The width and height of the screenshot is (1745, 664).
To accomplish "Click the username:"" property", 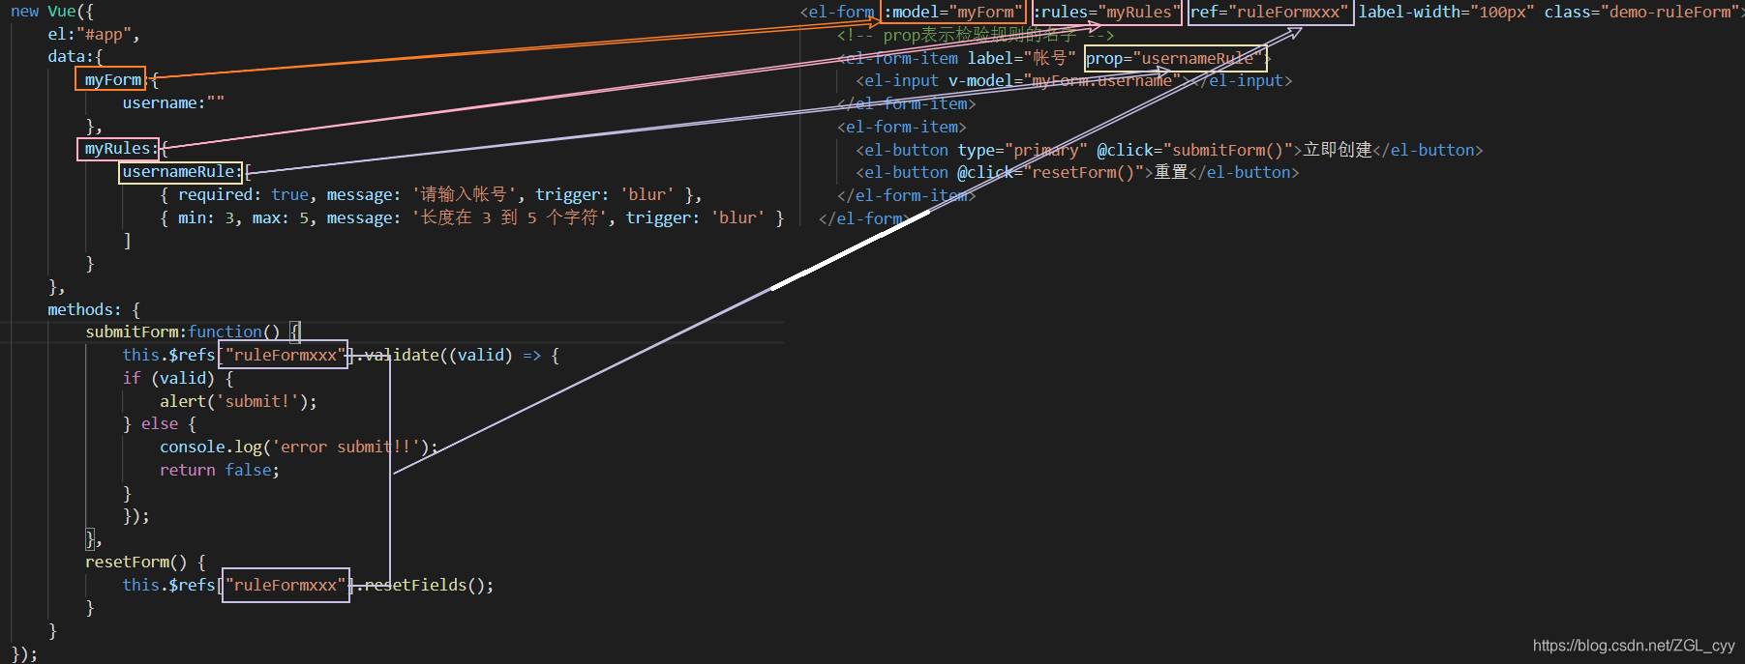I will pyautogui.click(x=173, y=103).
